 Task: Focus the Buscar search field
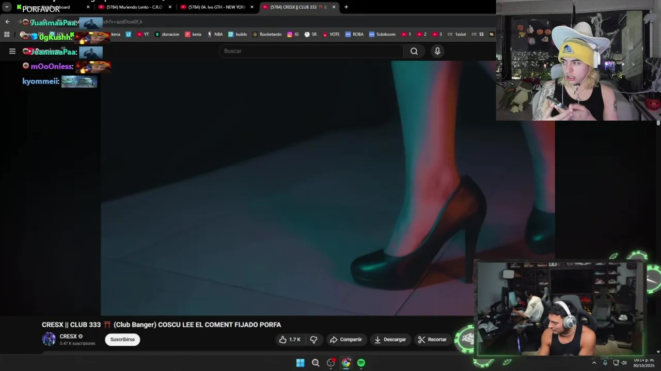point(311,51)
